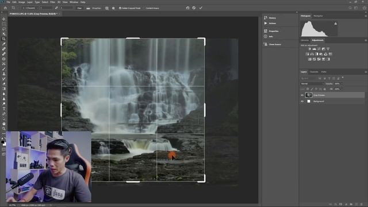Image resolution: width=368 pixels, height=207 pixels.
Task: Select the Blur tool
Action: [x=4, y=94]
